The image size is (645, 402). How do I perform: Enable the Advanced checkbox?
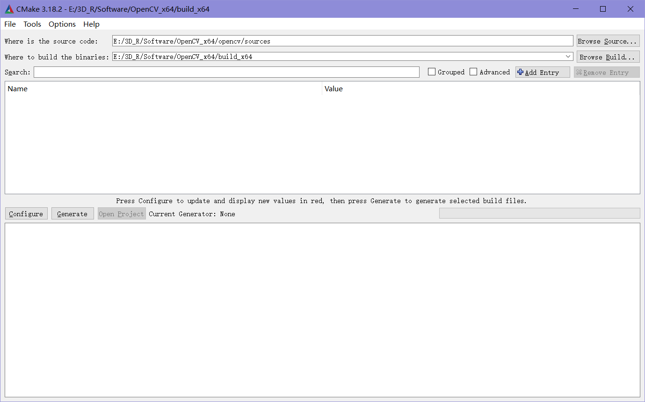pyautogui.click(x=473, y=72)
